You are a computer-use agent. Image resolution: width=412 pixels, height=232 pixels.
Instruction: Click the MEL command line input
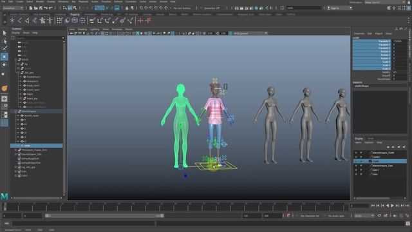pos(84,224)
